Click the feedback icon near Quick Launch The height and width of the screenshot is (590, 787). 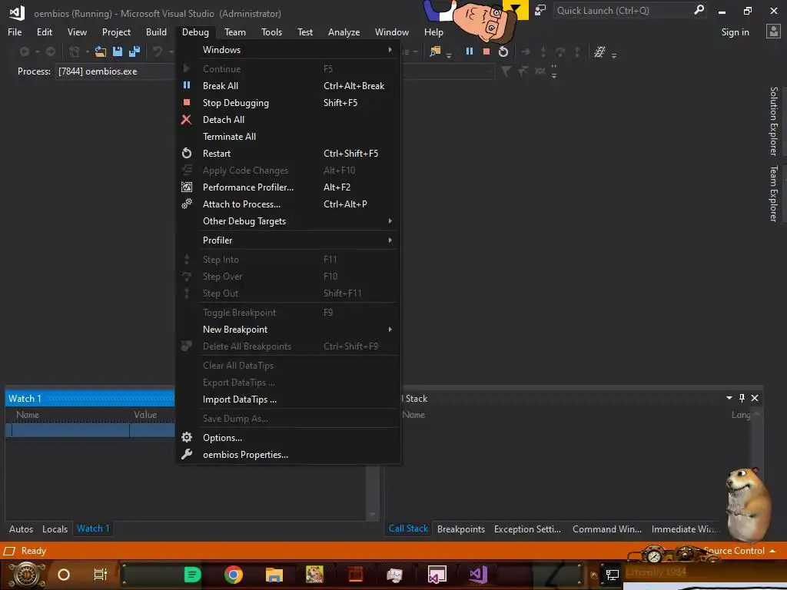coord(540,11)
